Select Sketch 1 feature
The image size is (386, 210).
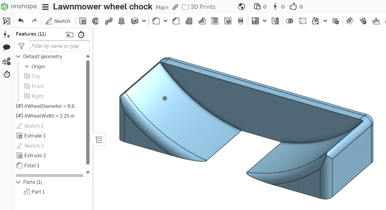[x=30, y=126]
